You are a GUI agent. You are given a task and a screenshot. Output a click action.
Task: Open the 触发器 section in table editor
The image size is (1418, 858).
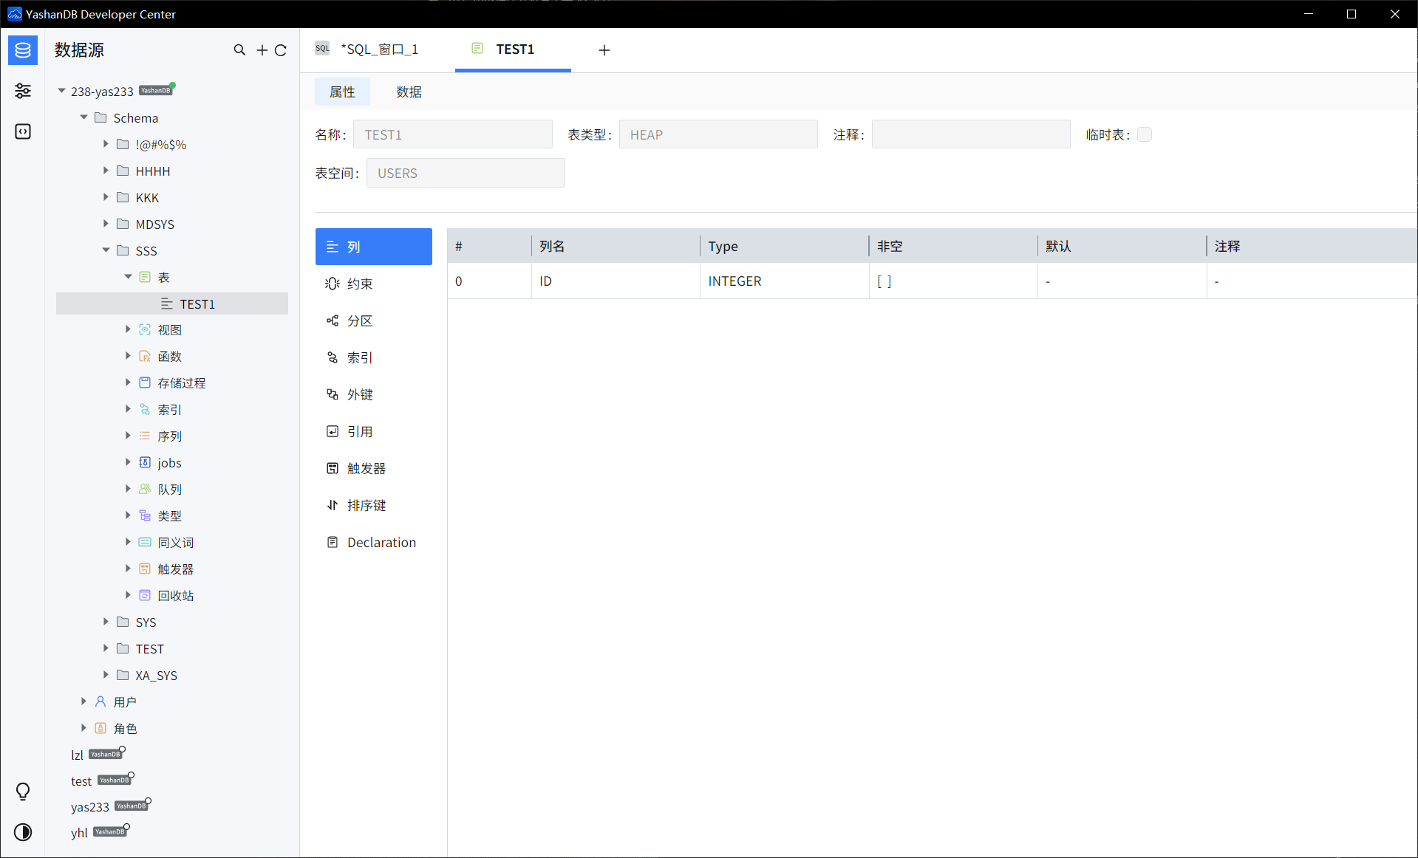(x=374, y=468)
